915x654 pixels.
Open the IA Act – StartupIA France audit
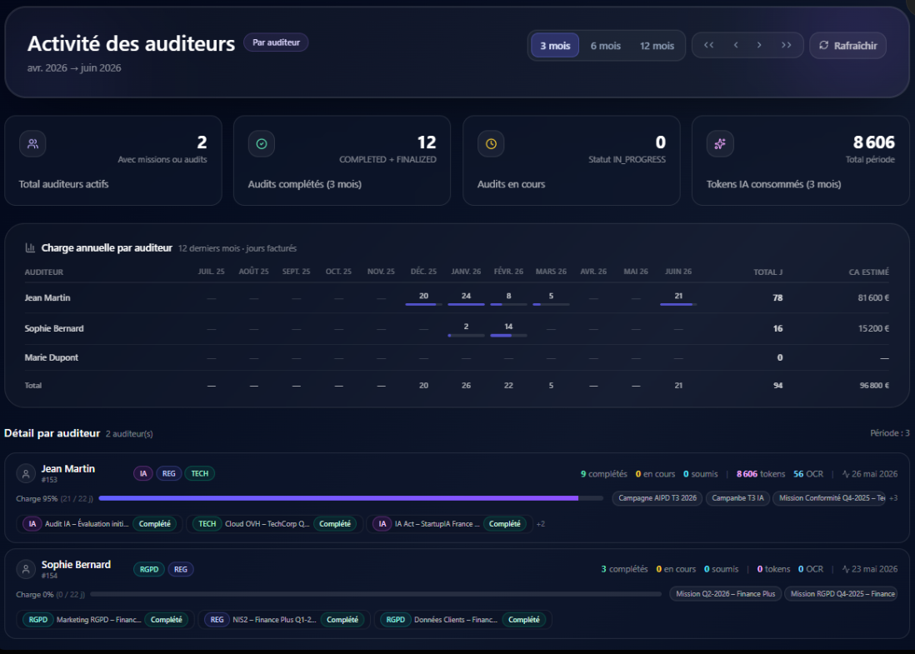tap(449, 524)
